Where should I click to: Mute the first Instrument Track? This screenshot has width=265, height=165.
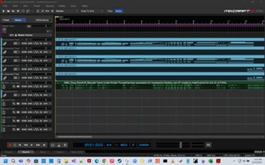(24, 44)
